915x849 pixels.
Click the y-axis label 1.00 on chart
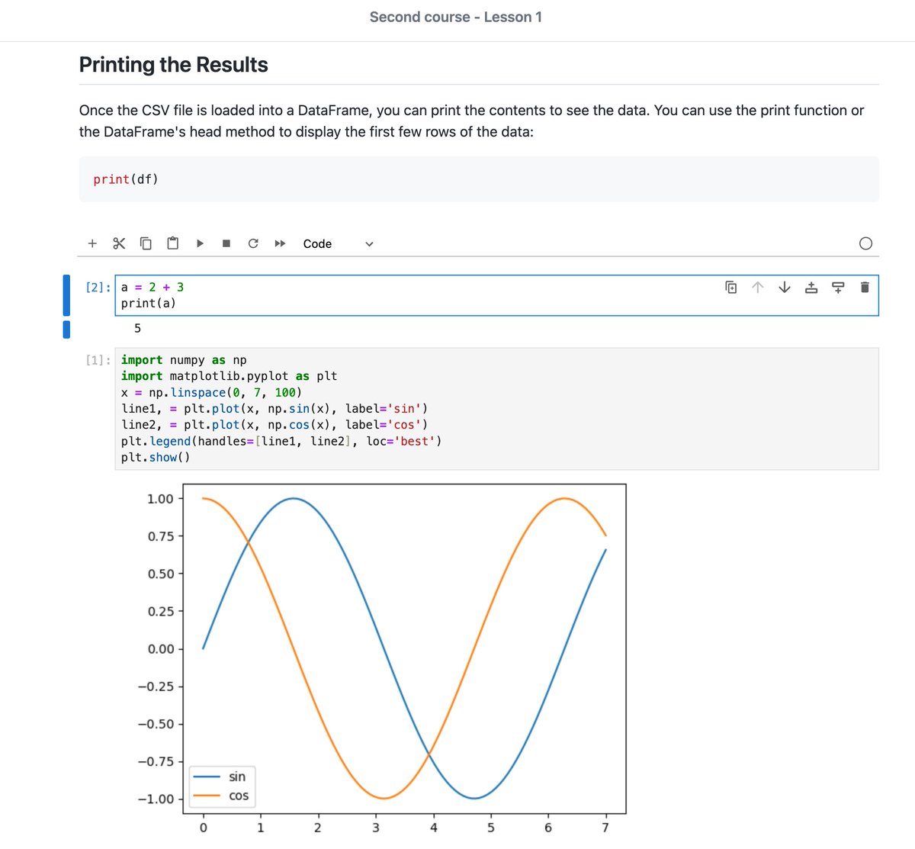(160, 499)
